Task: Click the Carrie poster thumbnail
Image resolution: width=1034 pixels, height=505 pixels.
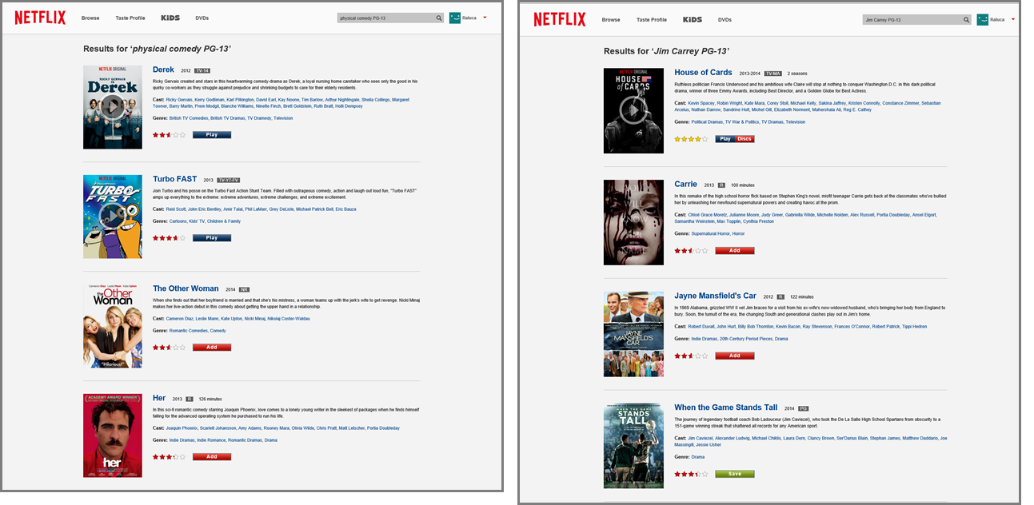Action: click(x=633, y=222)
